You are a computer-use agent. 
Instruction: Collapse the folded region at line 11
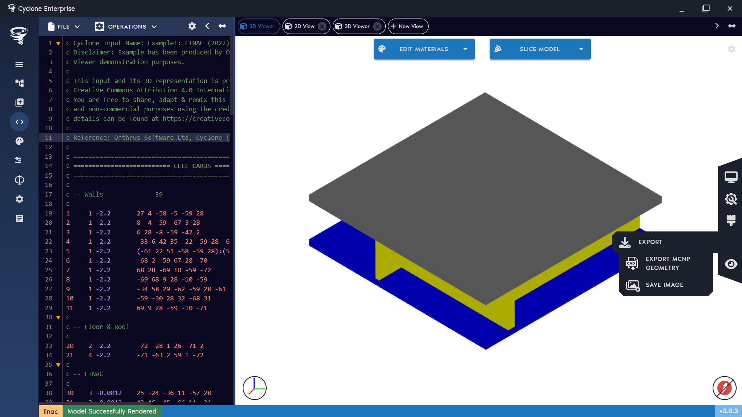(x=58, y=137)
